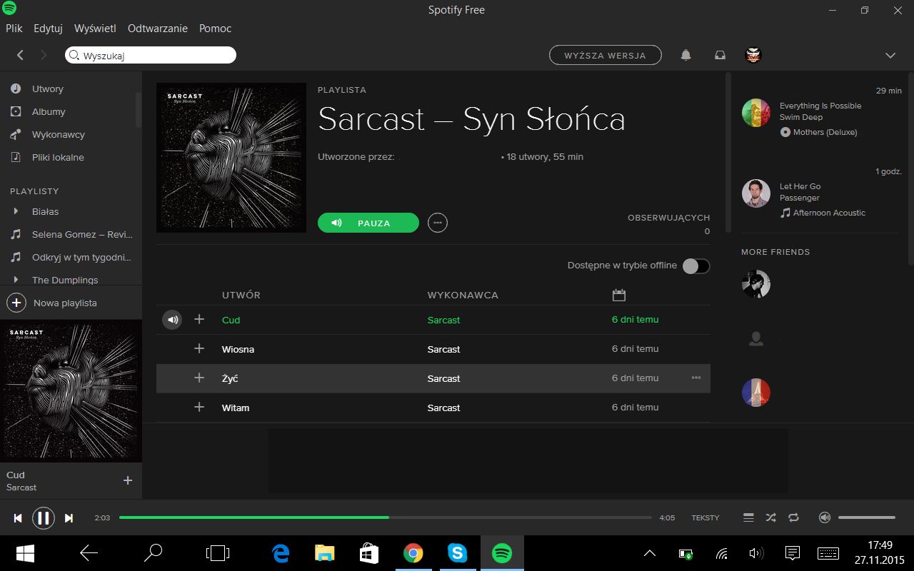The height and width of the screenshot is (571, 914).
Task: Click the WYŻSZA WERSJA upgrade button
Action: pos(606,55)
